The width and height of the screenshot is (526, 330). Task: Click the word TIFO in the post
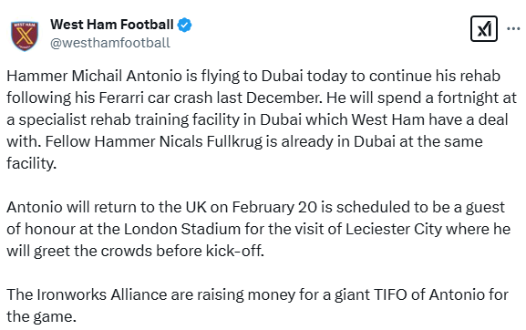pyautogui.click(x=390, y=294)
